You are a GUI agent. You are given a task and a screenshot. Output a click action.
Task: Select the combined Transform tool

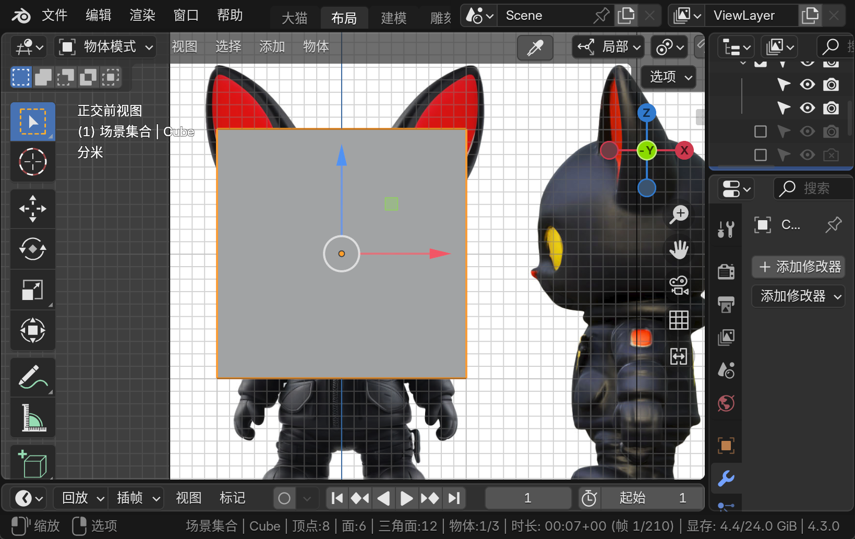(x=33, y=330)
